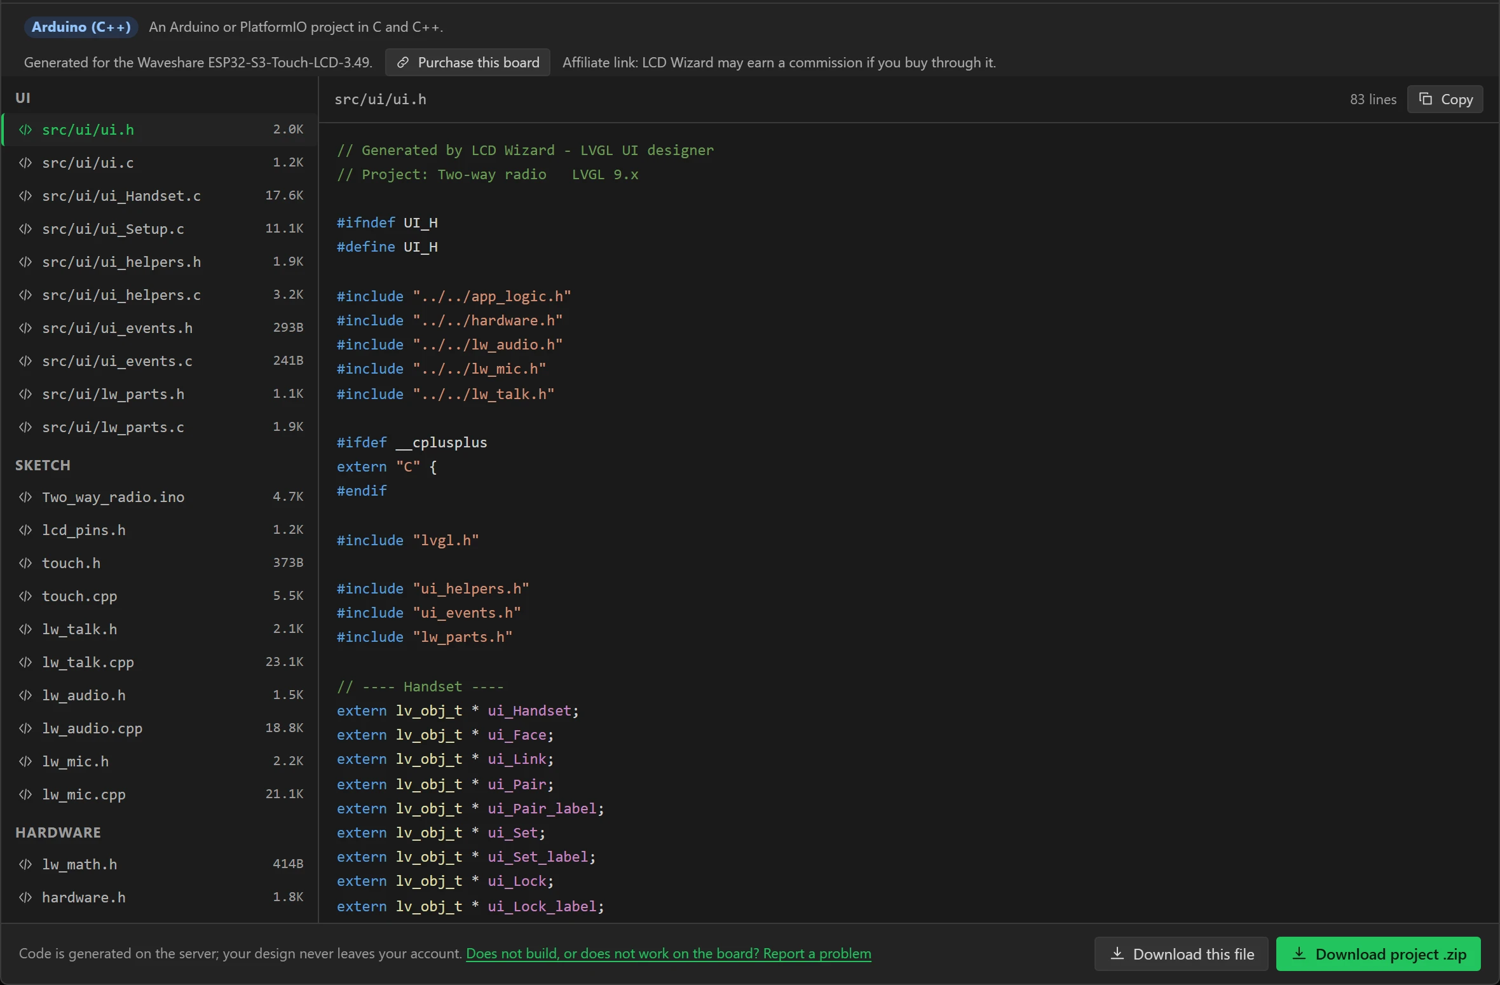Viewport: 1500px width, 985px height.
Task: Click the code icon beside src/ui/ui_helpers.h
Action: [25, 262]
